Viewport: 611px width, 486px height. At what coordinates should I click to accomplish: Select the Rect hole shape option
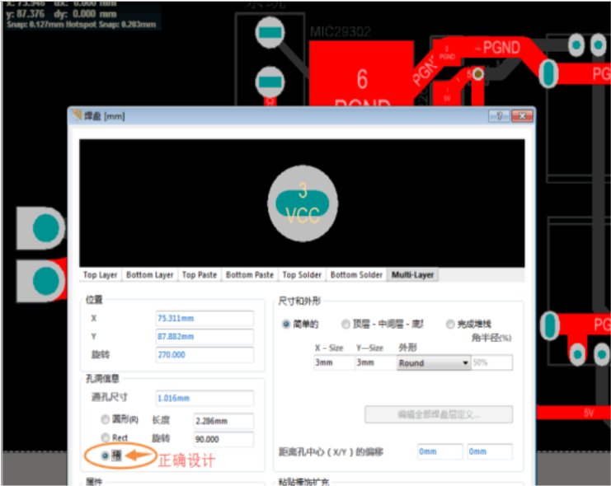pyautogui.click(x=105, y=438)
